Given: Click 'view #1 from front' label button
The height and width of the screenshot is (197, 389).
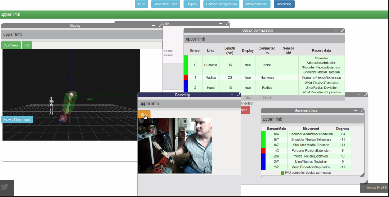Looking at the screenshot, I should point(17,120).
